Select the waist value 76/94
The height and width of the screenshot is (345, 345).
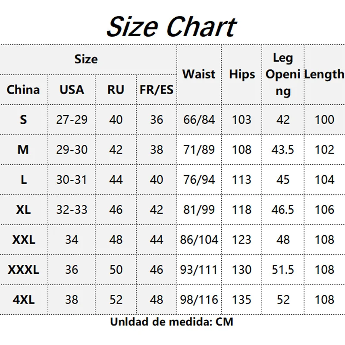coord(199,179)
